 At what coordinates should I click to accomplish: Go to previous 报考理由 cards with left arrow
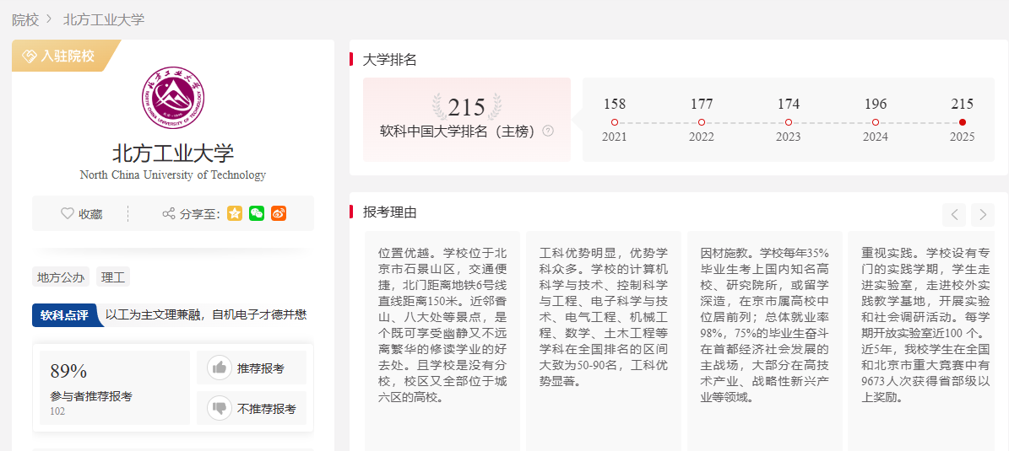pyautogui.click(x=954, y=215)
